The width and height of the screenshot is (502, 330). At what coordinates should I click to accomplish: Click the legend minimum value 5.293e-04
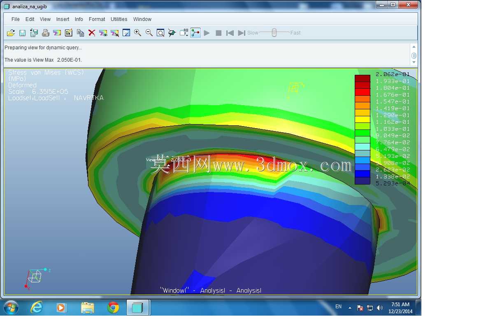coord(393,183)
